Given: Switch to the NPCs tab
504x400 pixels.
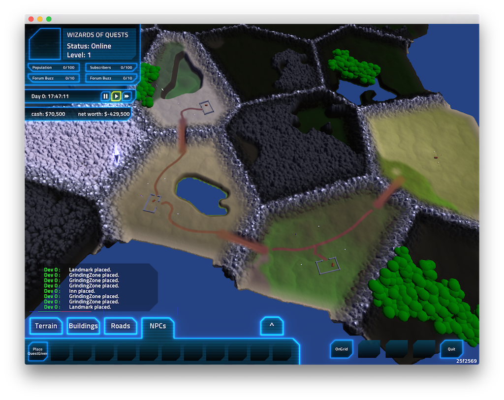Looking at the screenshot, I should click(x=158, y=326).
